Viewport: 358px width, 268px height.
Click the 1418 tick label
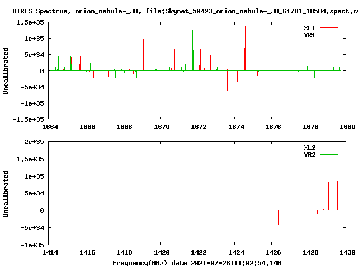tap(124, 252)
